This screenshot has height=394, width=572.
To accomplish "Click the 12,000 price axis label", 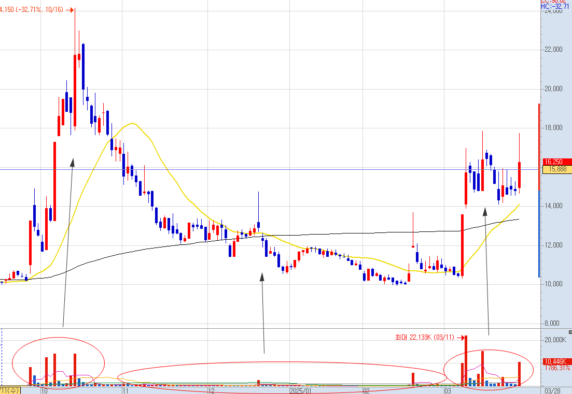I will click(x=553, y=245).
